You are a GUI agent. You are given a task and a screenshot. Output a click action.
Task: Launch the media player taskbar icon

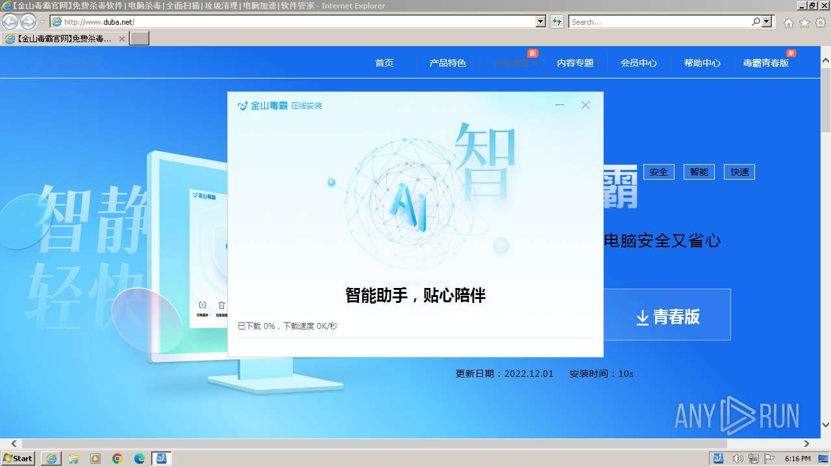tap(95, 459)
